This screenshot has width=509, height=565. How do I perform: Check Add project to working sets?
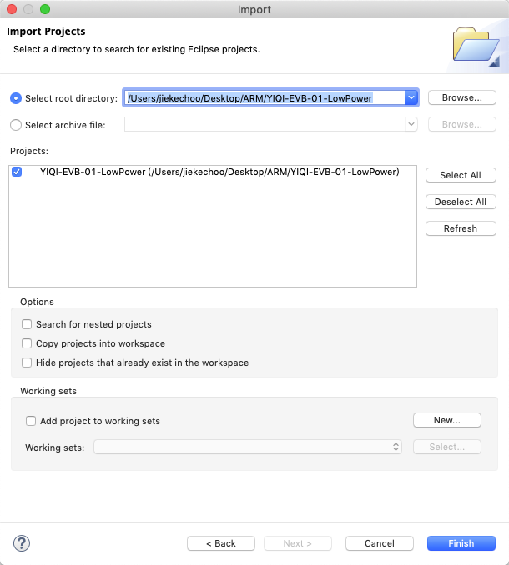click(32, 421)
